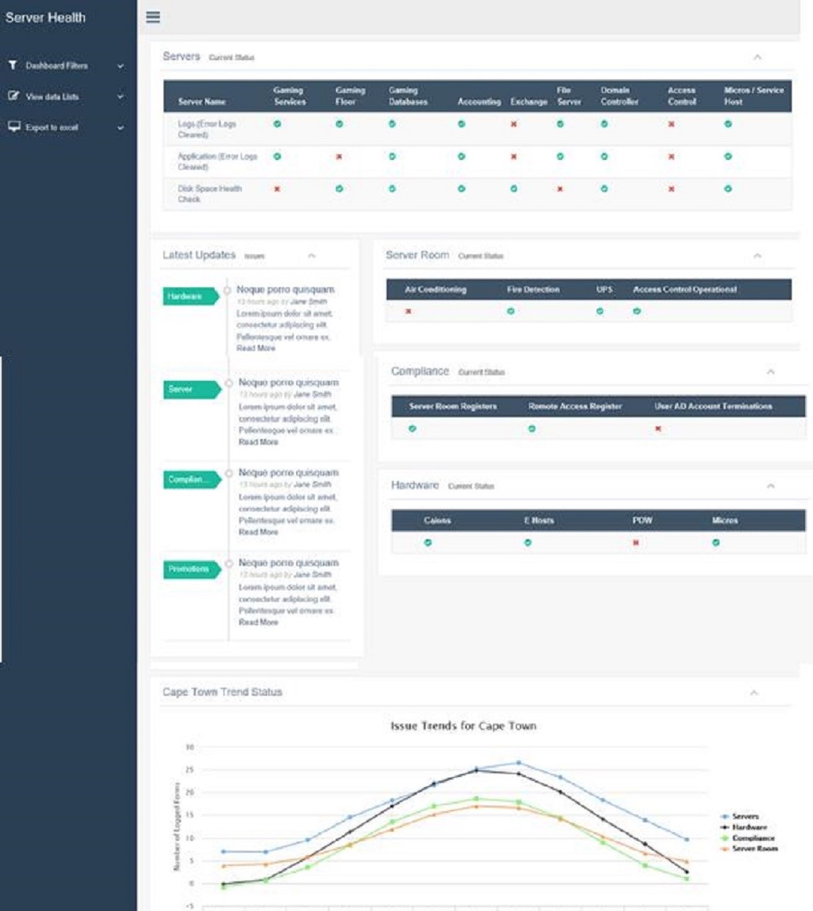
Task: Collapse the Servers panel
Action: [x=757, y=57]
